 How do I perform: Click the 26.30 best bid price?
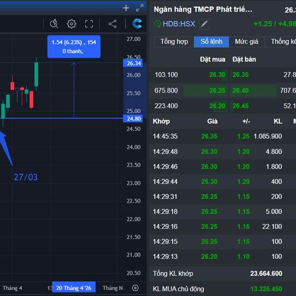coord(217,75)
